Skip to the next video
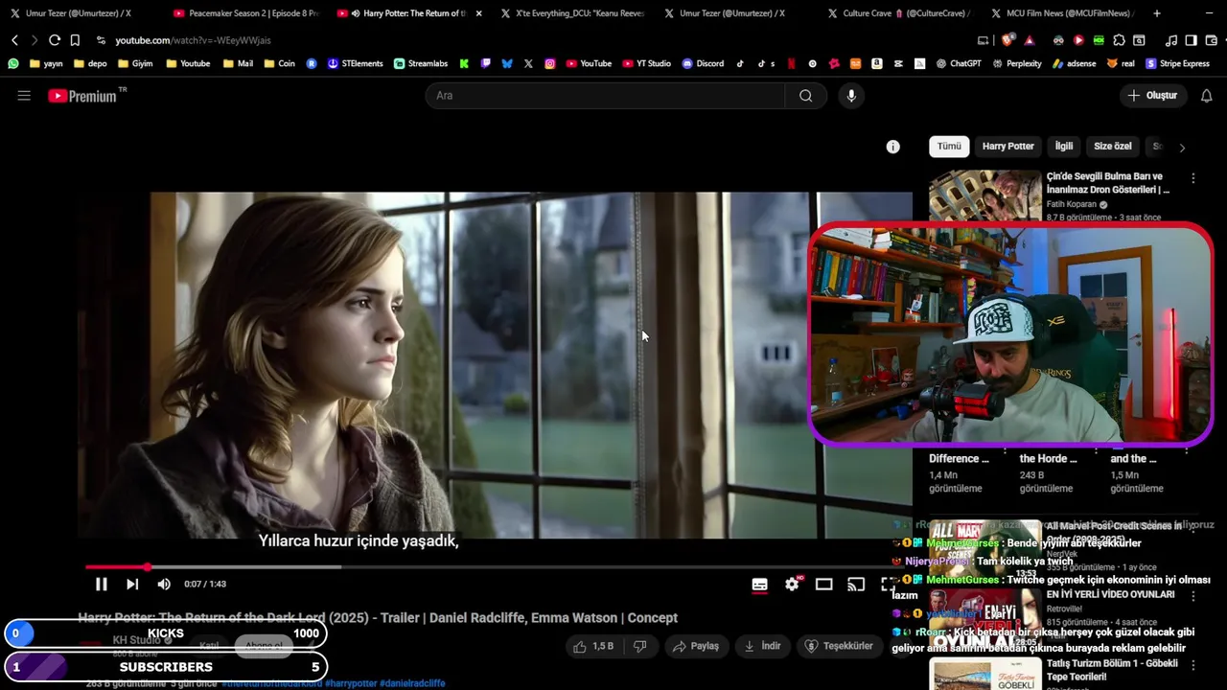The width and height of the screenshot is (1227, 690). click(x=132, y=584)
